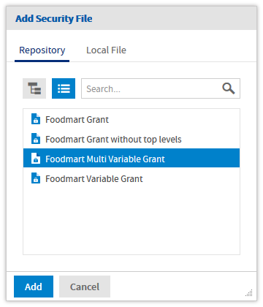The image size is (263, 307).
Task: Switch to tree view mode
Action: pyautogui.click(x=34, y=88)
